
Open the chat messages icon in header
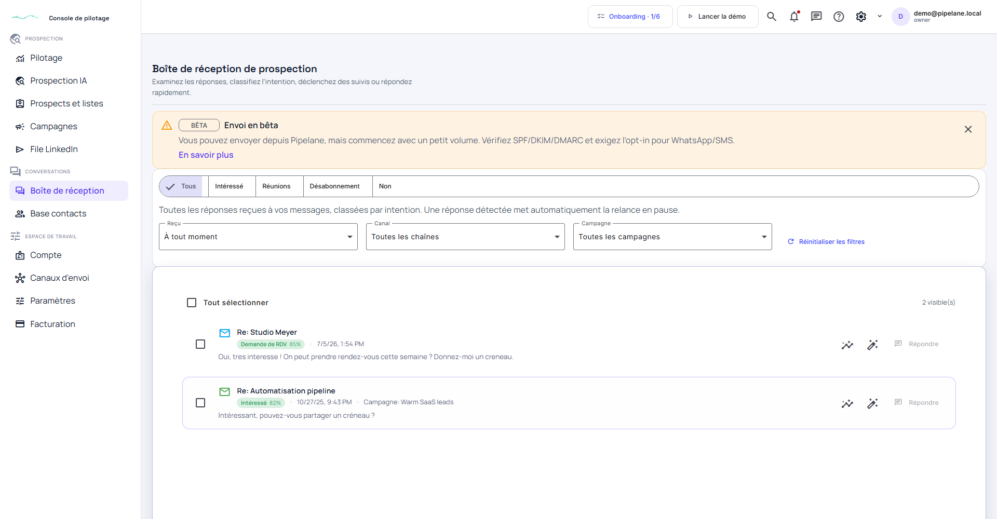coord(816,17)
